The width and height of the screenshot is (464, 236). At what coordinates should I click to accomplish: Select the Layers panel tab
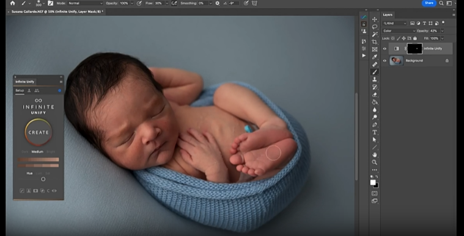(x=388, y=15)
